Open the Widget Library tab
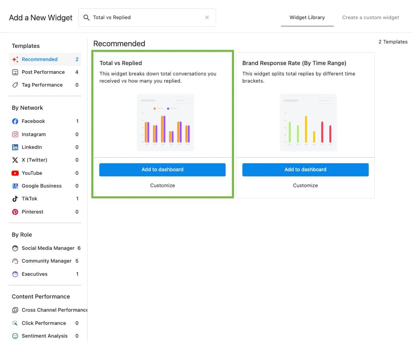Screen dimensions: 413x352 (307, 18)
